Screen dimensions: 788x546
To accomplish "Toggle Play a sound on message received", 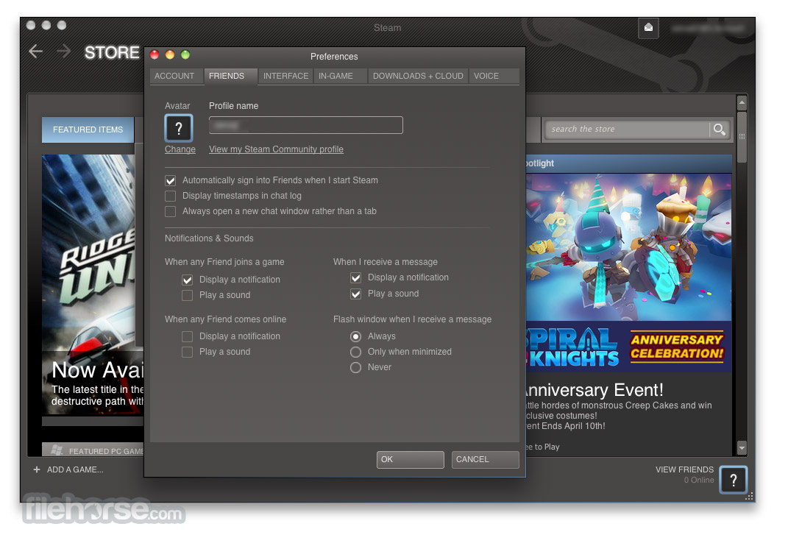I will pos(356,294).
